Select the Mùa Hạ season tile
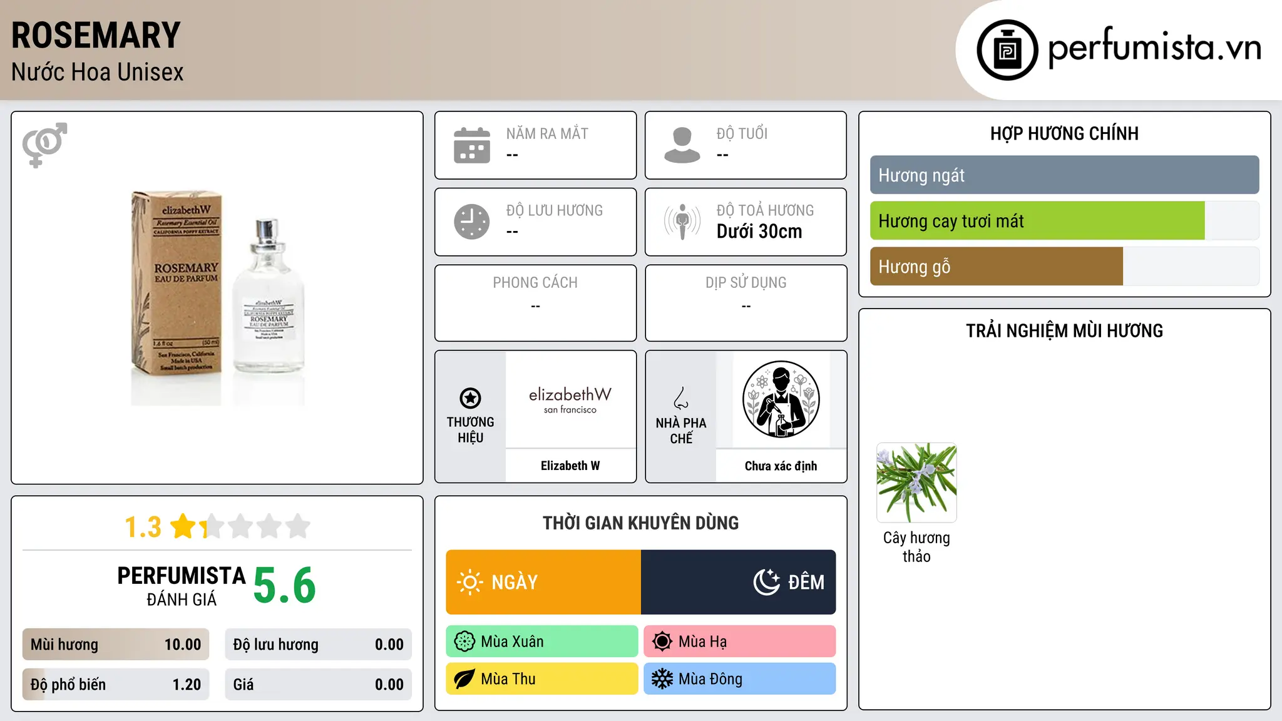This screenshot has height=721, width=1282. click(740, 642)
